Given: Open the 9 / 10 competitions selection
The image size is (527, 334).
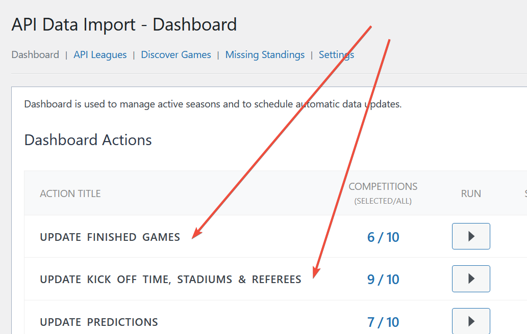Looking at the screenshot, I should [383, 280].
